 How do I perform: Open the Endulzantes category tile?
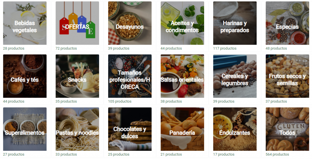(235, 129)
